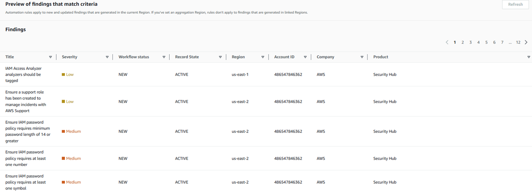
Task: Open page 5 of findings
Action: [x=486, y=42]
